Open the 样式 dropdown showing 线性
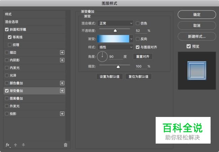Viewport: 219px width, 152px height. [x=115, y=47]
